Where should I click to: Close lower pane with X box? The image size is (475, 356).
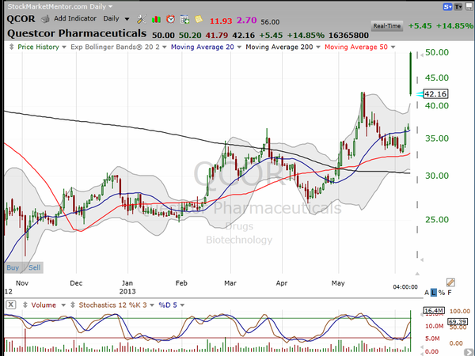tap(11, 305)
